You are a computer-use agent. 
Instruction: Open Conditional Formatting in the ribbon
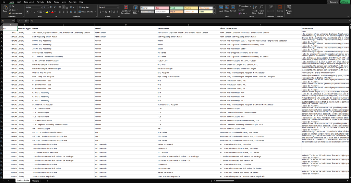[x=126, y=8]
